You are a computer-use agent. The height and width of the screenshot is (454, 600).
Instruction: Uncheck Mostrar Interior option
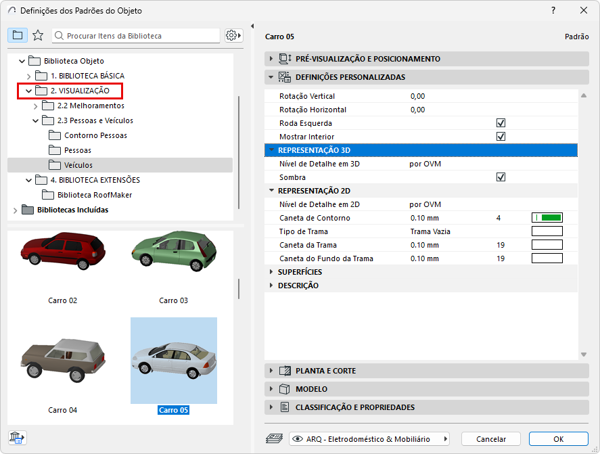pos(501,137)
